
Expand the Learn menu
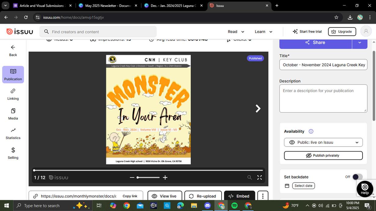[x=264, y=32]
